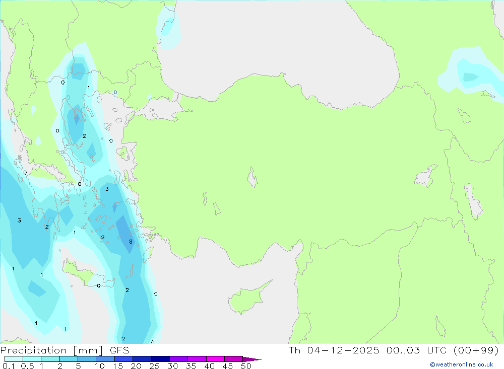504x369 pixels.
Task: Click the legend label '0.1'
Action: [9, 366]
